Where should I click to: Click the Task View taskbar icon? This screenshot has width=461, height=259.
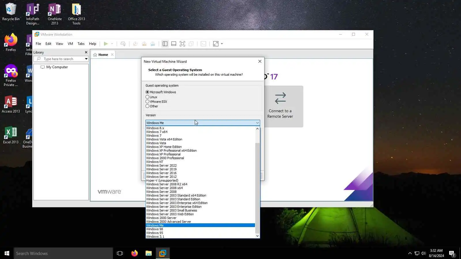(120, 253)
